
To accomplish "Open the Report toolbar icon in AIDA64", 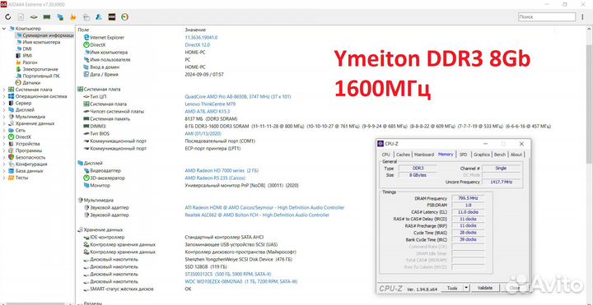I will point(21,17).
